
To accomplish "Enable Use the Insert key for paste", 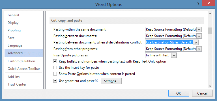I will [55, 68].
